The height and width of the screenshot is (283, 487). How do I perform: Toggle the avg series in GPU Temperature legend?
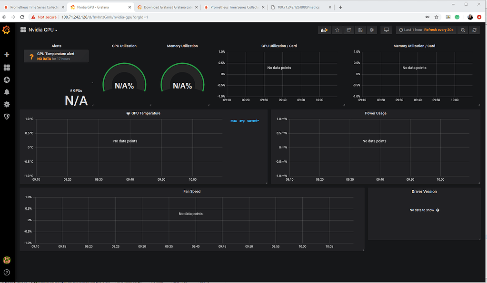[241, 120]
